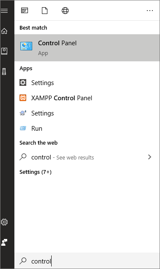Click the Feedback person icon in the sidebar
Screen dimensions: 160x269
(x=4, y=242)
